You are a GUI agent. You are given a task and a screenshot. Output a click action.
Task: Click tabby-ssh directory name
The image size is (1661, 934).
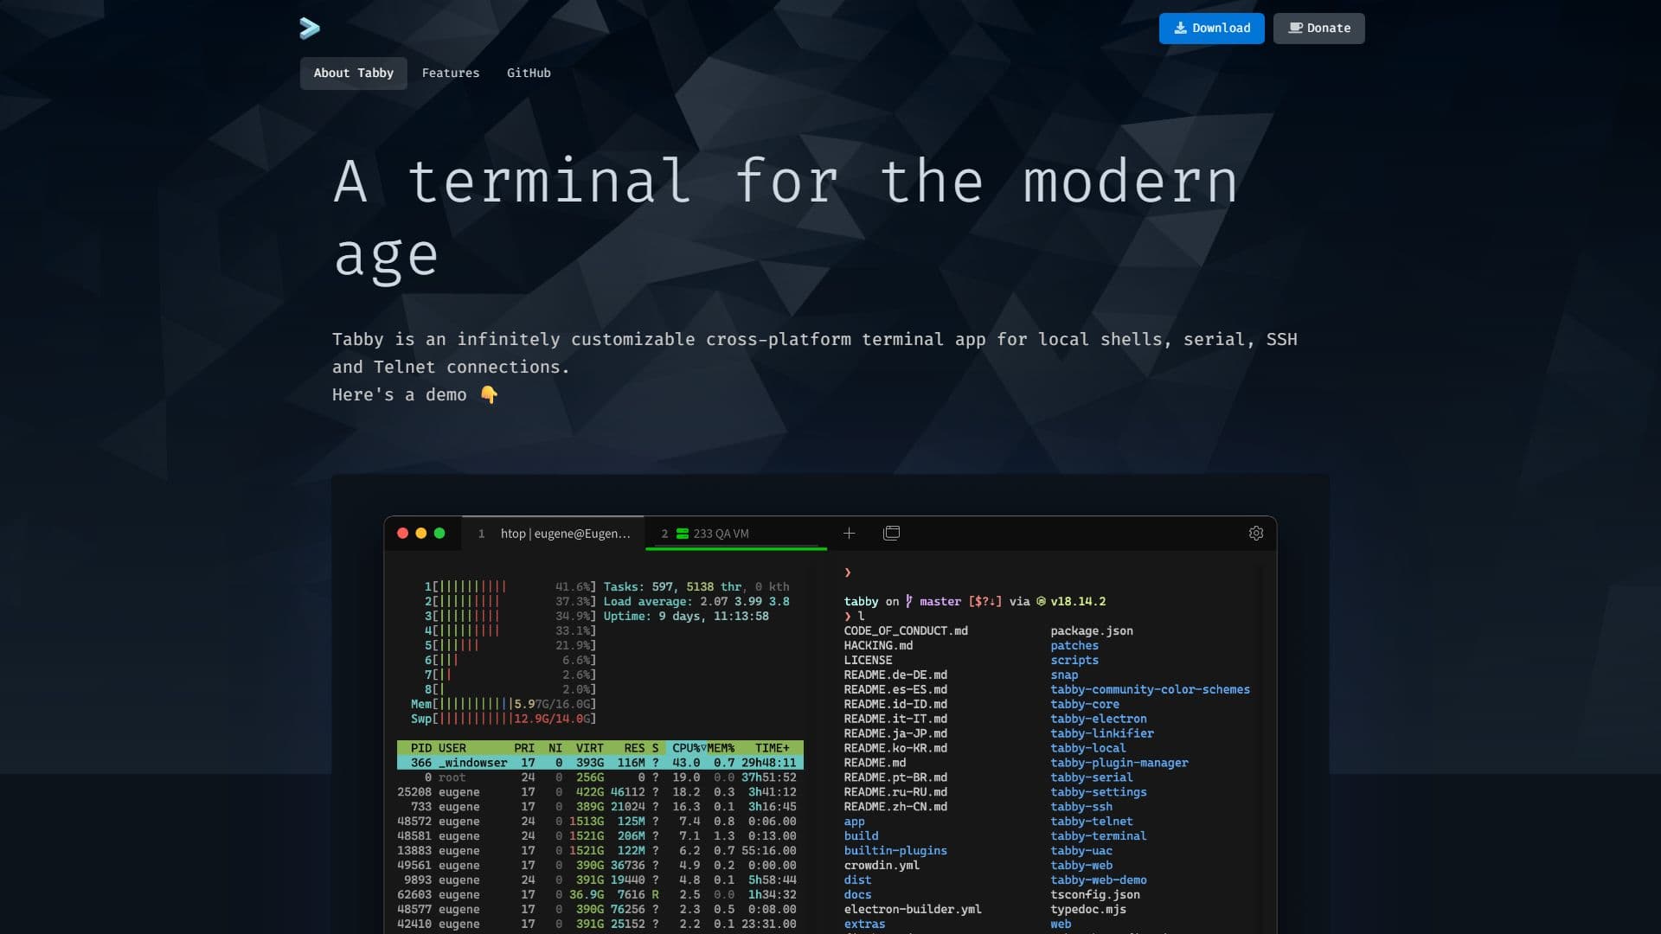1081,807
